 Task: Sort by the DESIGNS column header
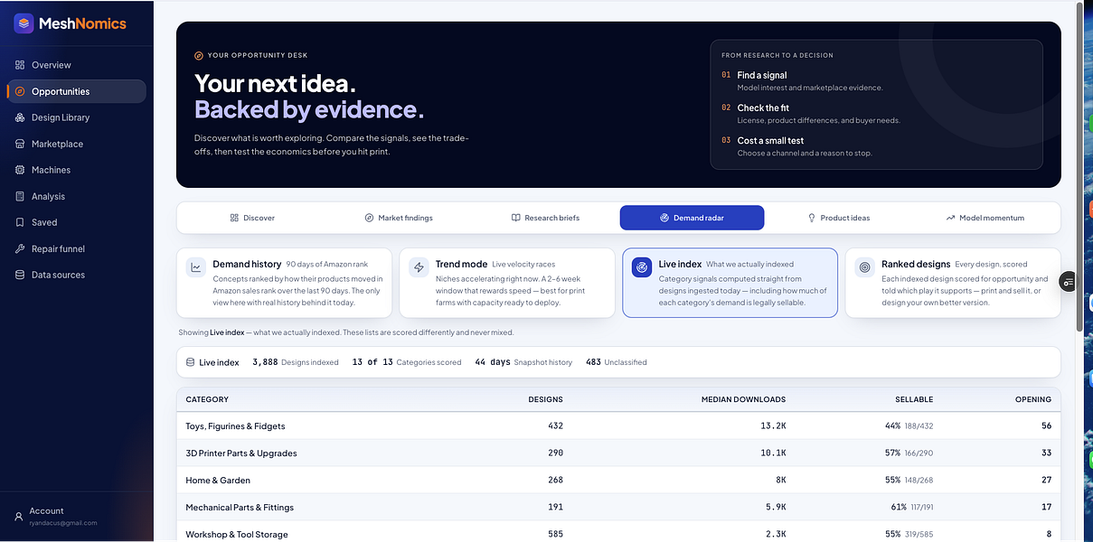pyautogui.click(x=545, y=399)
